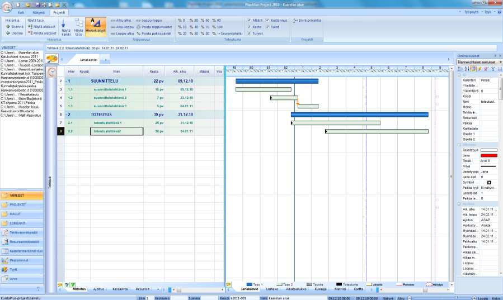This screenshot has width=503, height=300.
Task: Open the PlanMan application orb menu
Action: [7, 7]
